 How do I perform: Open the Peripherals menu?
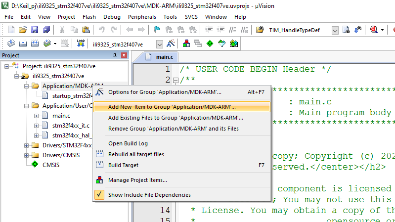click(x=142, y=17)
